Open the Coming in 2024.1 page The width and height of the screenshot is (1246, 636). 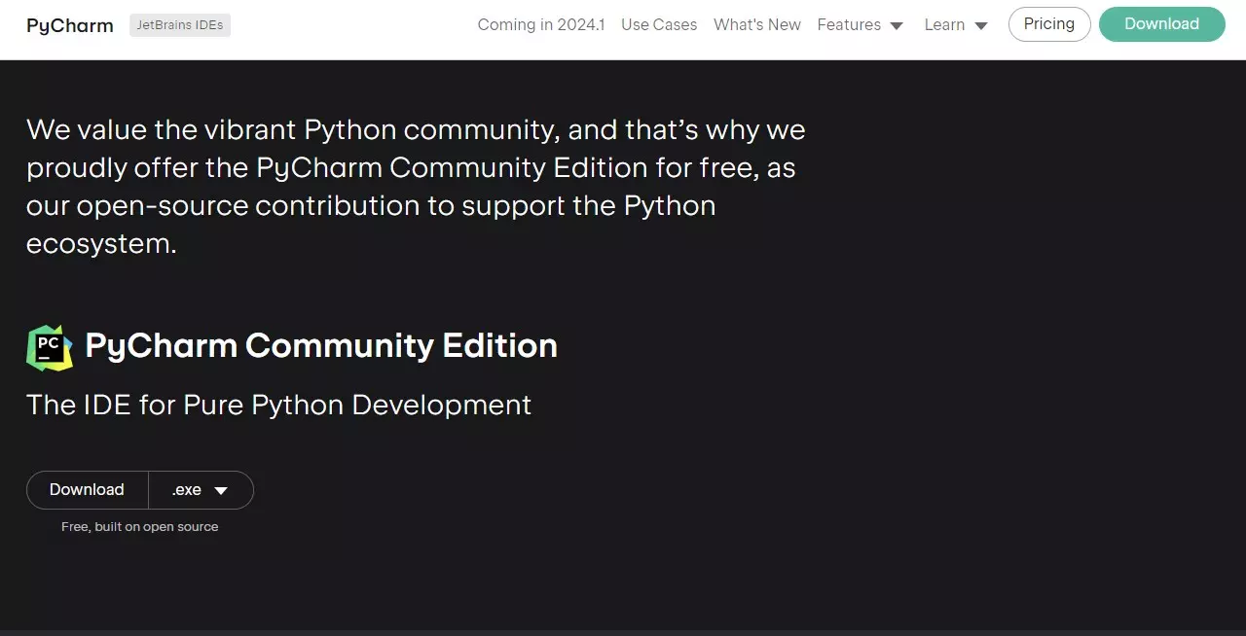(541, 25)
